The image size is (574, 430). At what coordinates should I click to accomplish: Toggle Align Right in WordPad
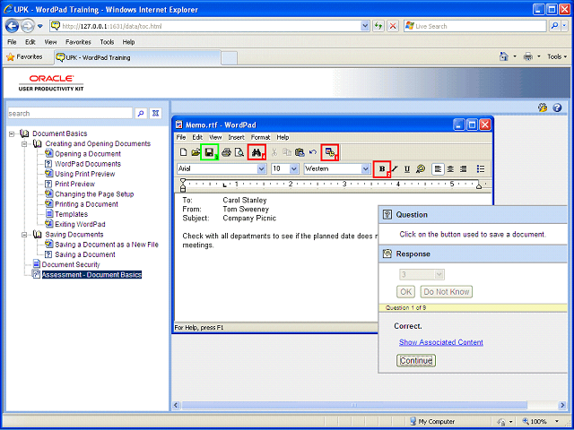463,169
